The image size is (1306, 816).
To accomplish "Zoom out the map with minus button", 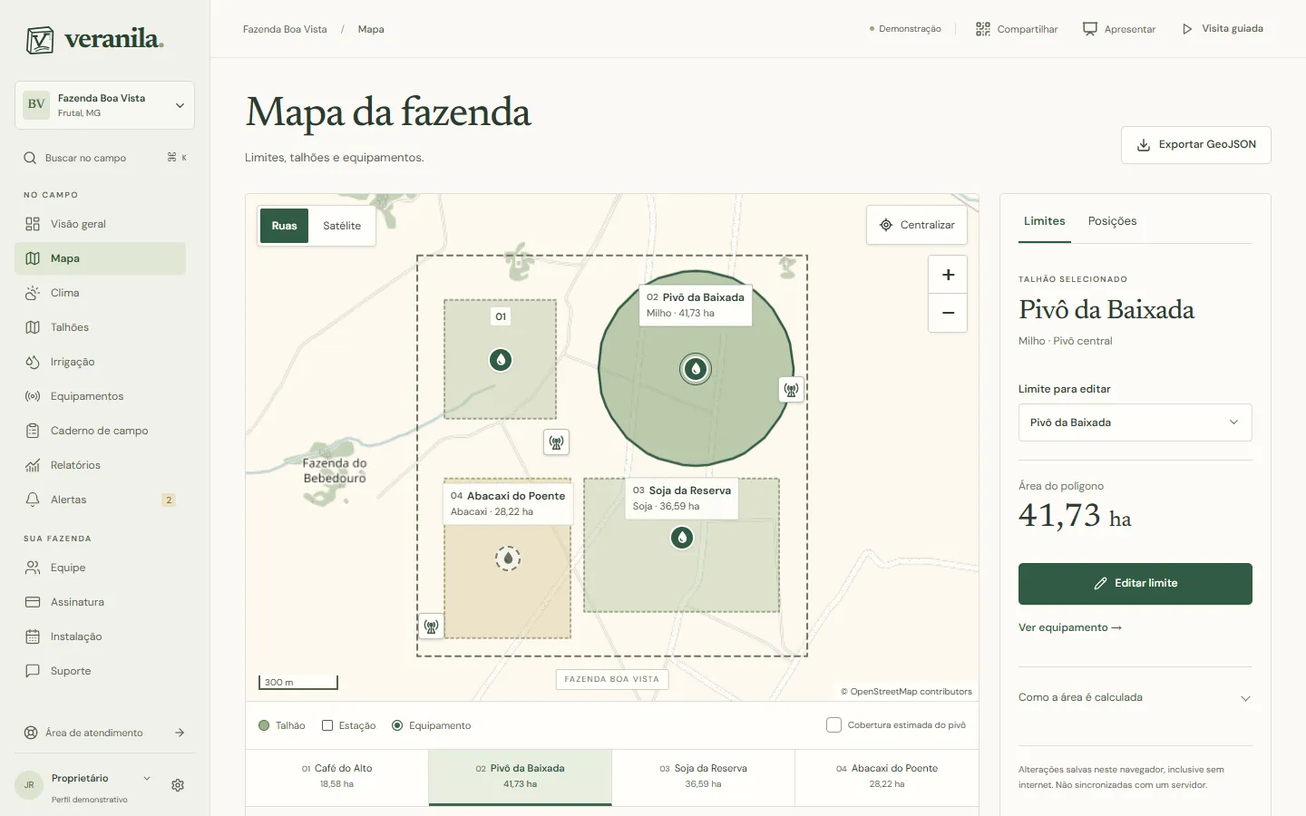I will click(x=948, y=313).
